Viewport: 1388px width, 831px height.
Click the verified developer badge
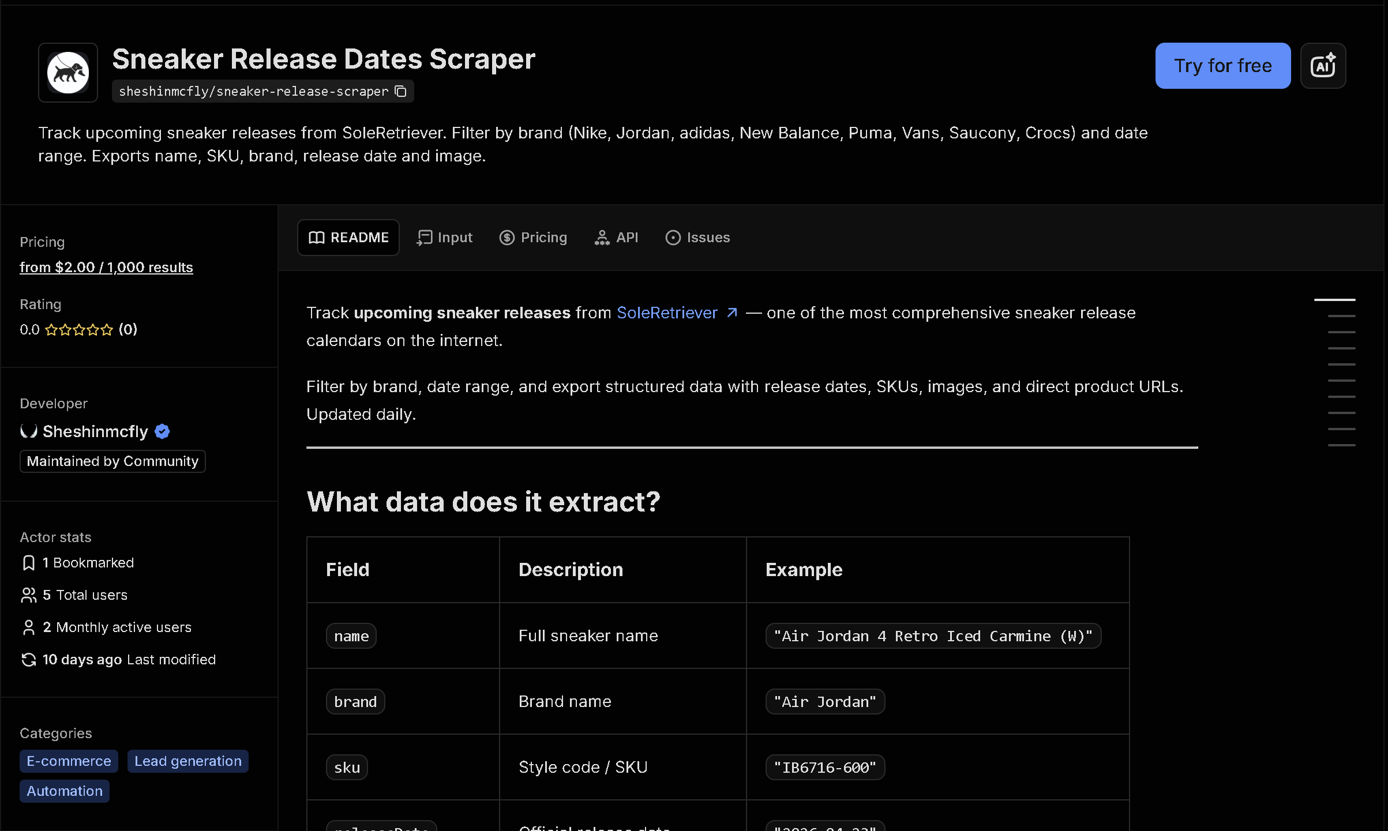click(162, 431)
